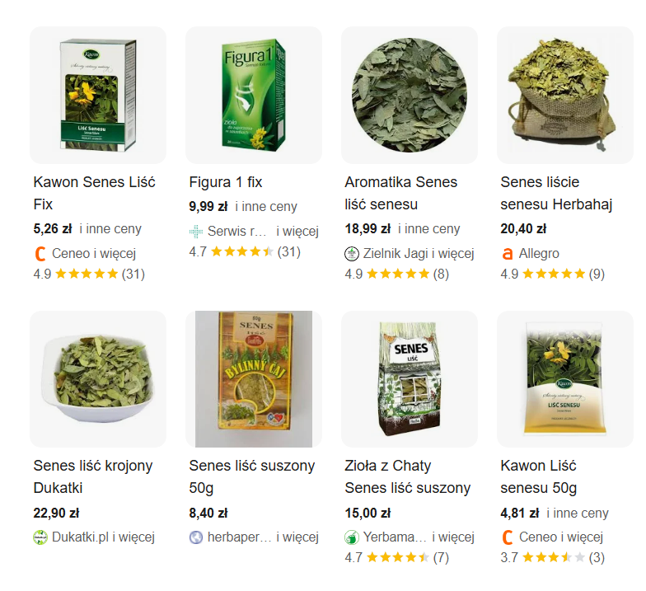
Task: Click the 4.7 star rating of Figura 1 fix
Action: tap(245, 252)
